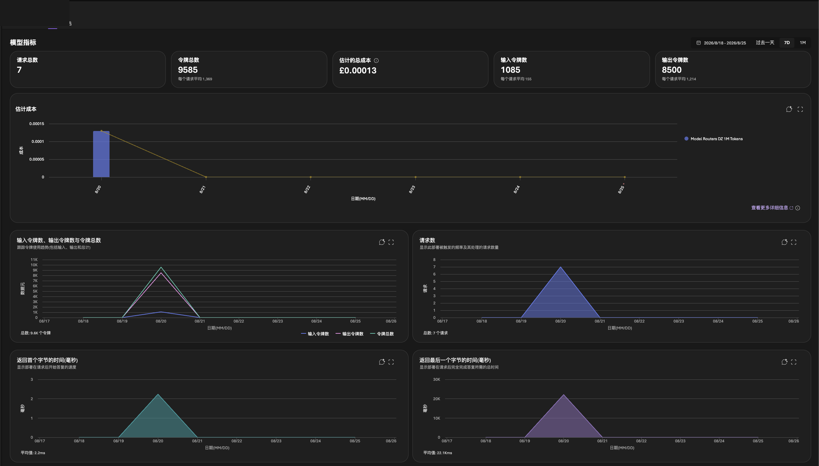Click the 请求总数 card label
The width and height of the screenshot is (819, 466).
click(x=27, y=60)
